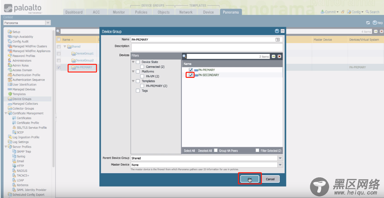
Task: Open RADIUS server profile
Action: 22,171
